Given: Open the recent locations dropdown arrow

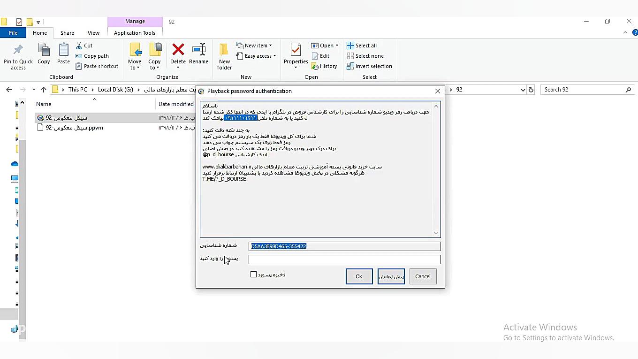Looking at the screenshot, I should [34, 90].
